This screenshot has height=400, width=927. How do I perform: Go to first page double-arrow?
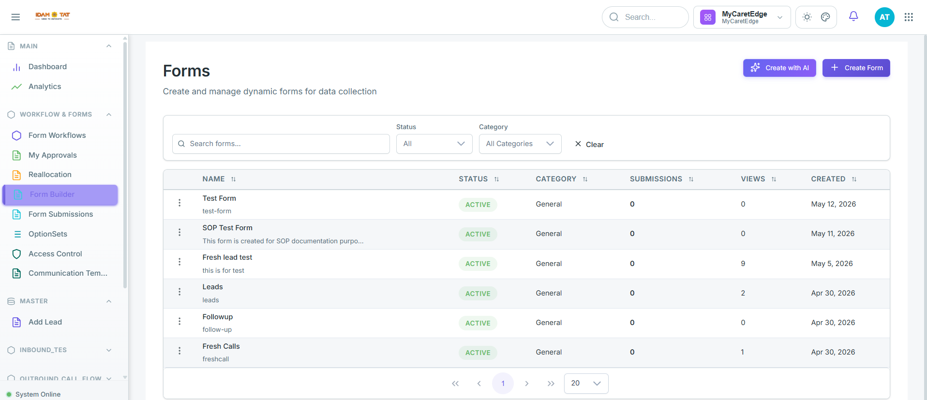tap(455, 384)
